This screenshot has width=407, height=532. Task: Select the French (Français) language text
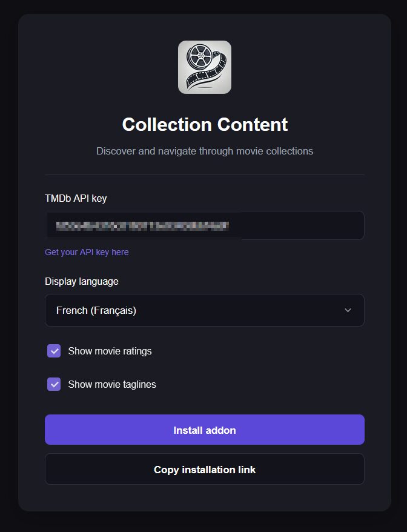tap(96, 310)
